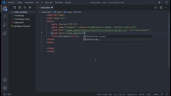This screenshot has height=96, width=171.
Task: Open the Ver menu
Action: [37, 2]
